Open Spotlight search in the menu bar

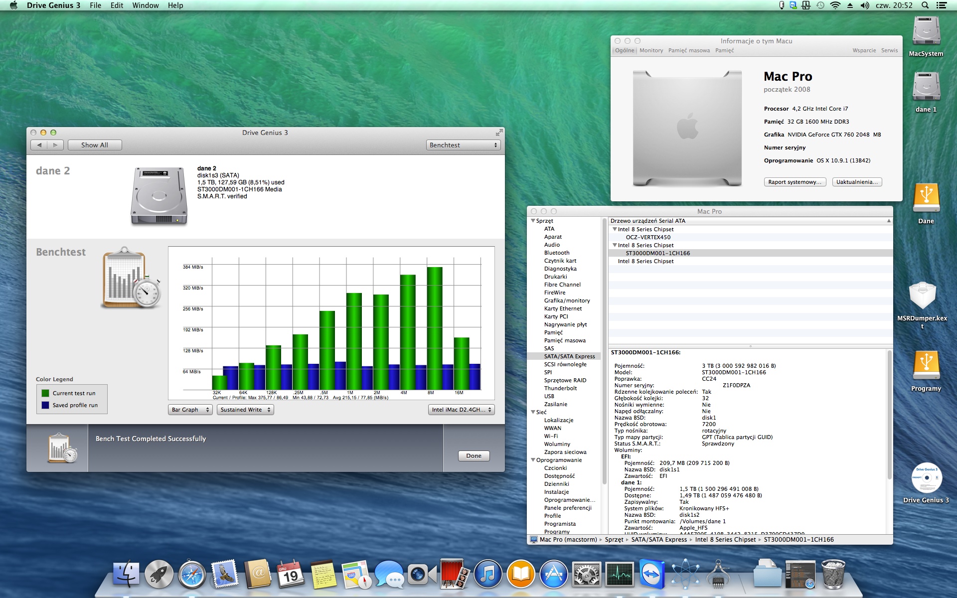click(925, 5)
